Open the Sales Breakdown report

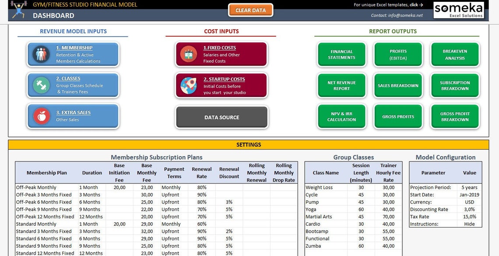pyautogui.click(x=398, y=85)
